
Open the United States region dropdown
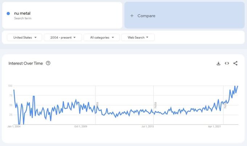click(24, 37)
